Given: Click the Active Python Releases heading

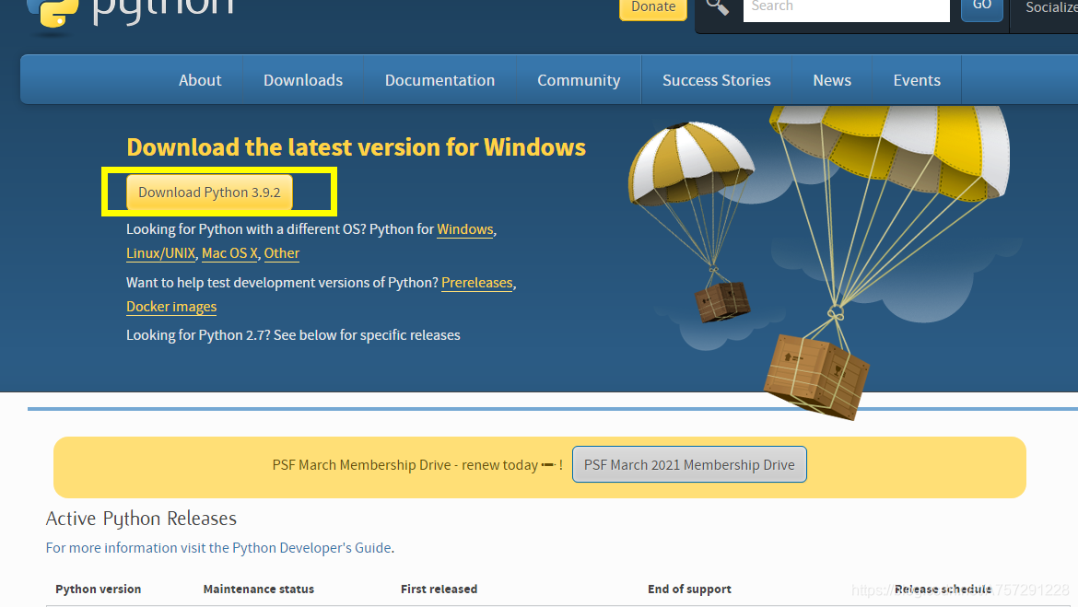Looking at the screenshot, I should tap(141, 519).
